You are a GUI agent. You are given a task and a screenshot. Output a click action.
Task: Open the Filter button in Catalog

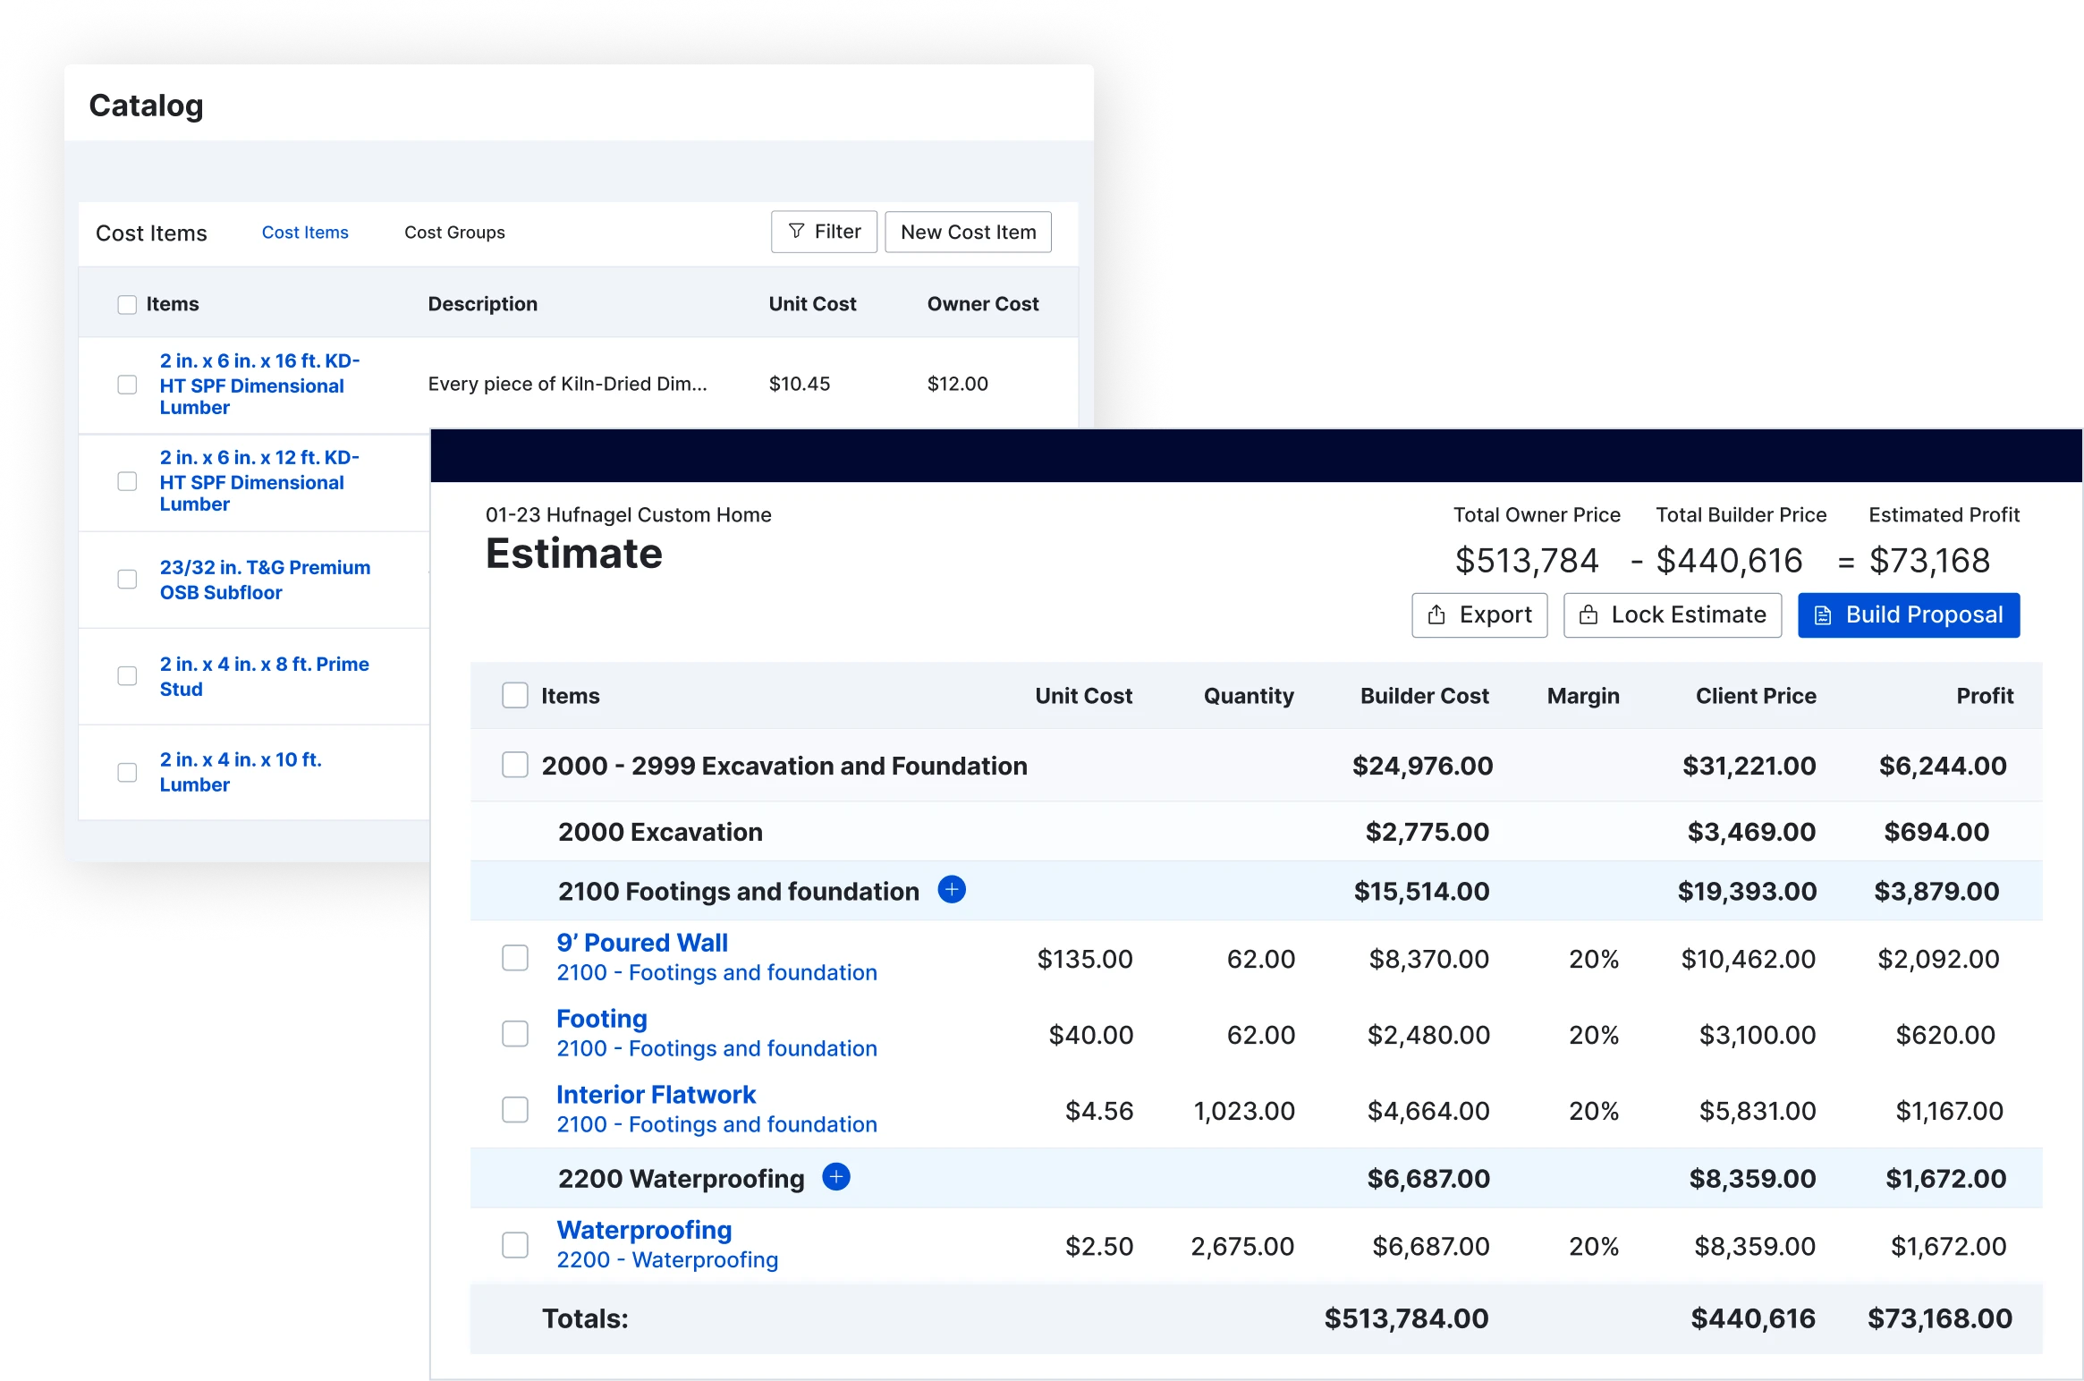[824, 232]
